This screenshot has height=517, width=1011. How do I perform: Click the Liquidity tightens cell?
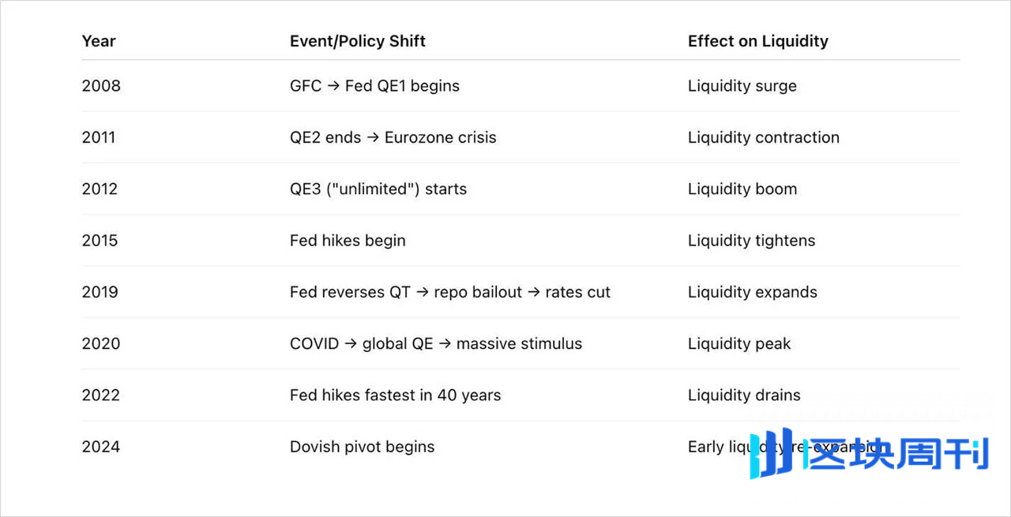[x=752, y=241]
